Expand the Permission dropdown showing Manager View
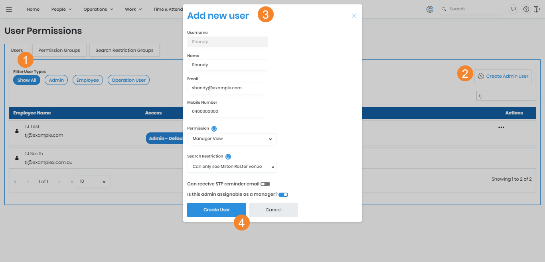This screenshot has width=545, height=262. (x=232, y=139)
